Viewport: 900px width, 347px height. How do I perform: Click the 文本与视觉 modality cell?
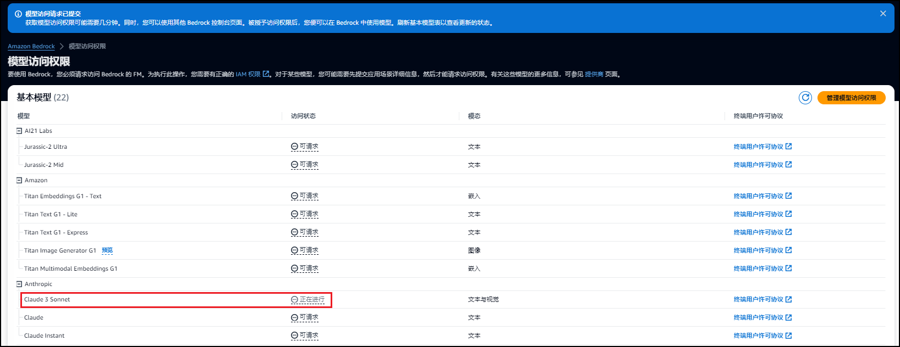[x=484, y=299]
